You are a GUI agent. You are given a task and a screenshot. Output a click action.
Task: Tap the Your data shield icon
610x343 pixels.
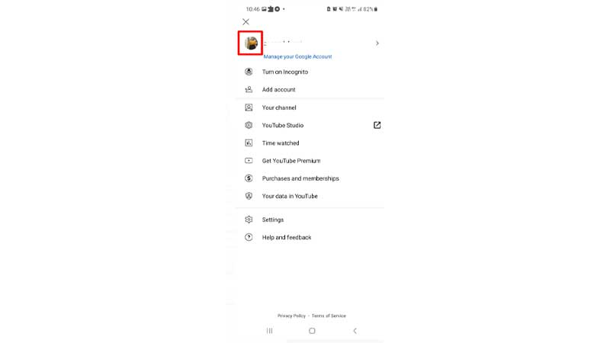[249, 196]
